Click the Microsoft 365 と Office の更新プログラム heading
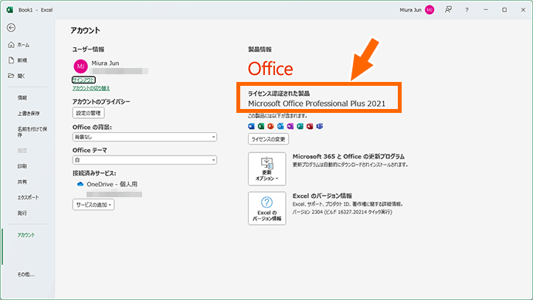 [348, 156]
